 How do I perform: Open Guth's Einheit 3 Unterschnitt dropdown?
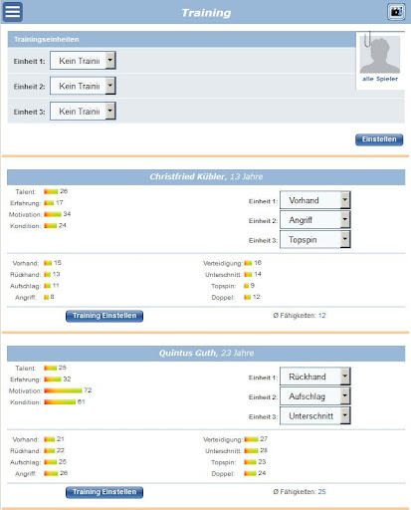315,415
